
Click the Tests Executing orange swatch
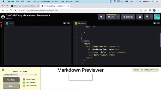click(x=24, y=85)
